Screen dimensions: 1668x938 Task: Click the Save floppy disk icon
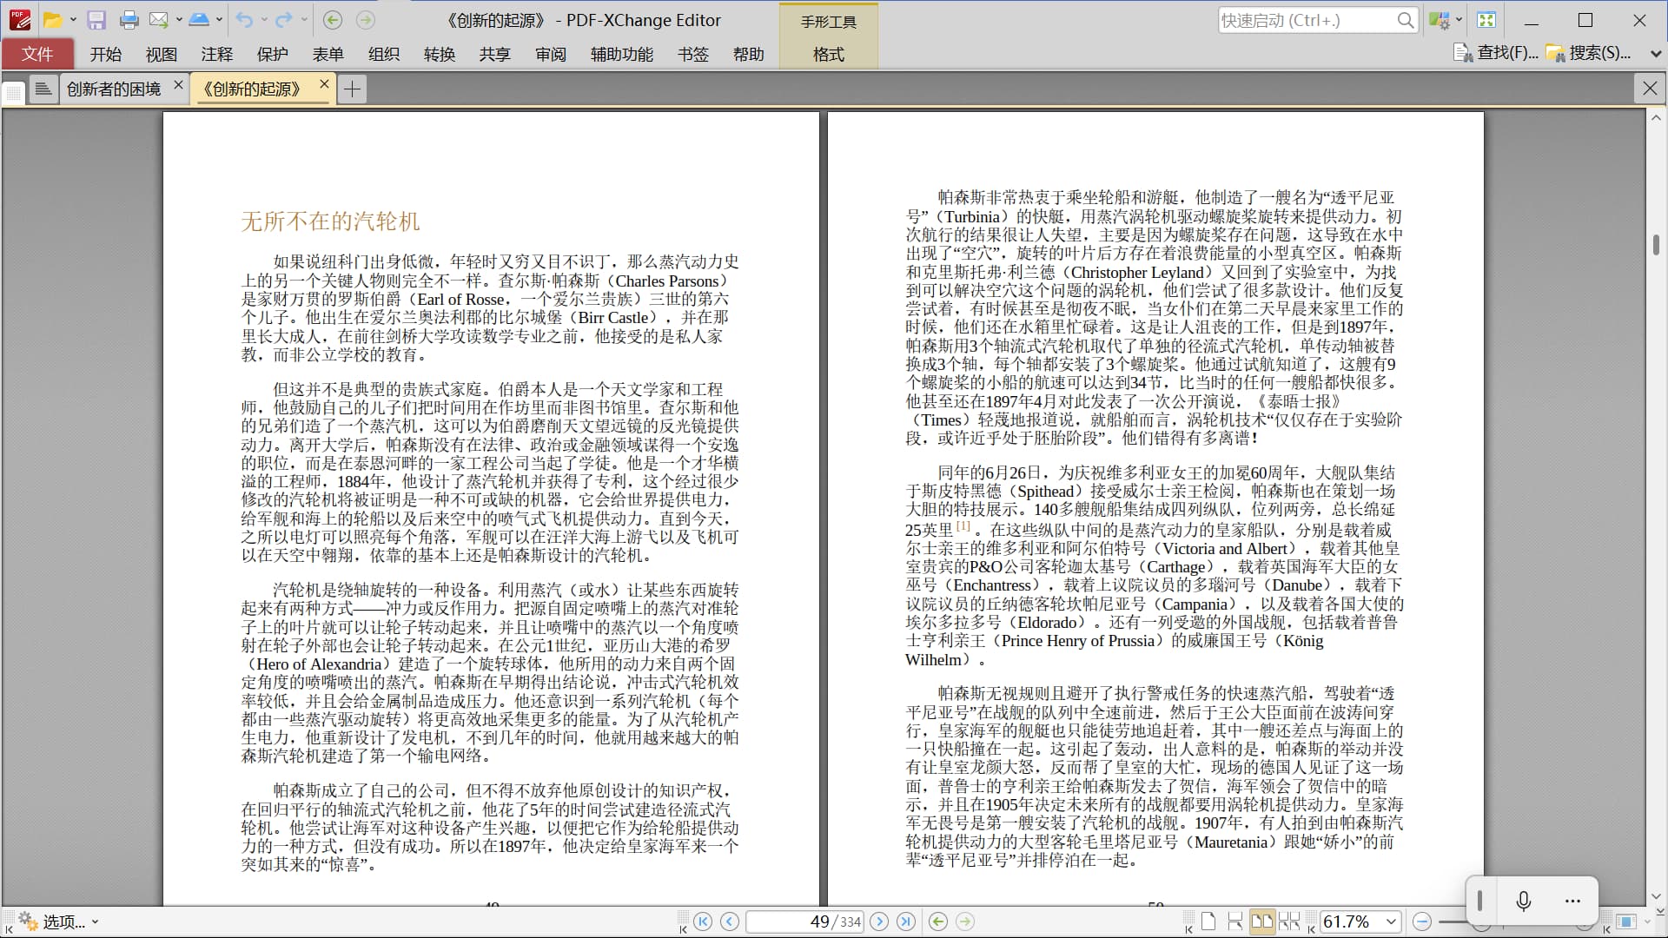96,20
